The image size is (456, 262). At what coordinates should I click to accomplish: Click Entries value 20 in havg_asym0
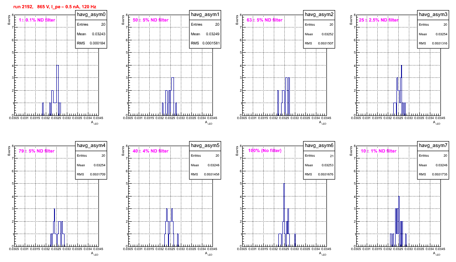(103, 24)
